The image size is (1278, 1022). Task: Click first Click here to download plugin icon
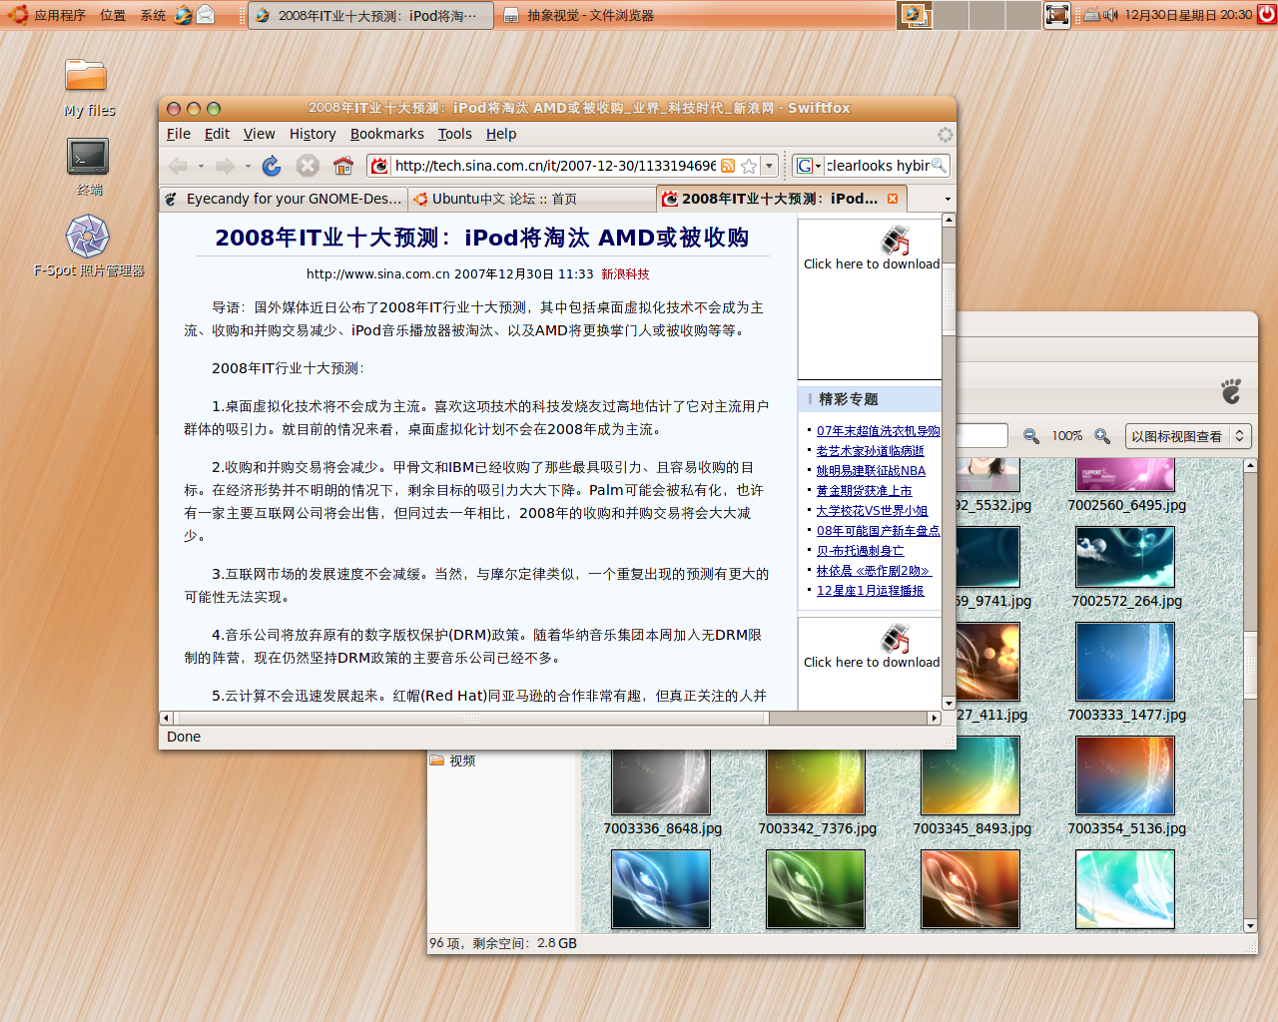pyautogui.click(x=895, y=241)
